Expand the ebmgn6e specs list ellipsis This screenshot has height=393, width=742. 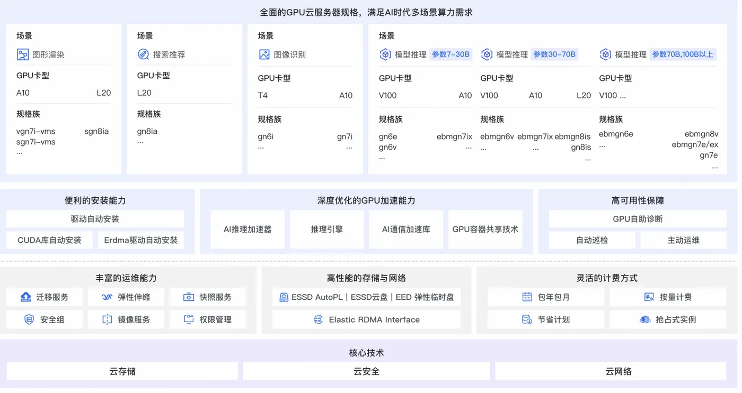click(602, 144)
